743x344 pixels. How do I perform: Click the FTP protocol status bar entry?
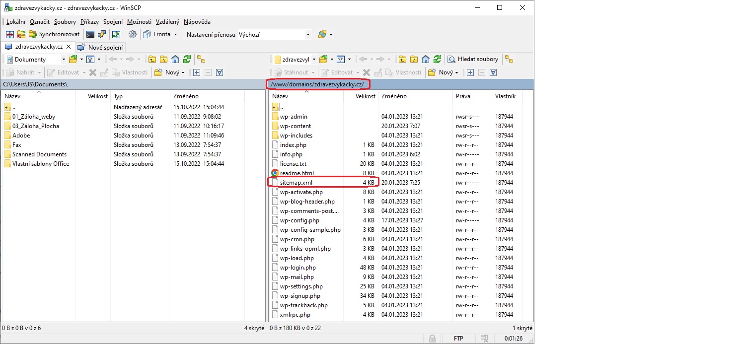tap(458, 339)
